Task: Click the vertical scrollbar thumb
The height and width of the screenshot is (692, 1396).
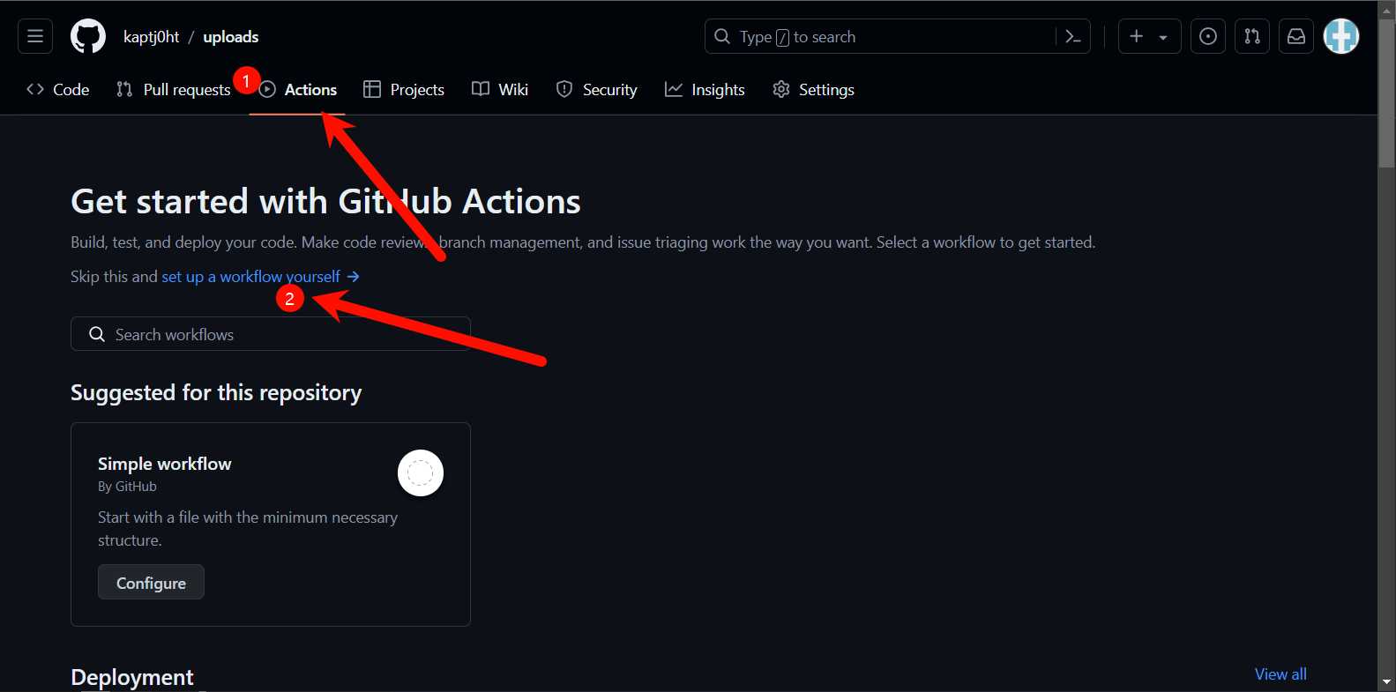Action: 1386,93
